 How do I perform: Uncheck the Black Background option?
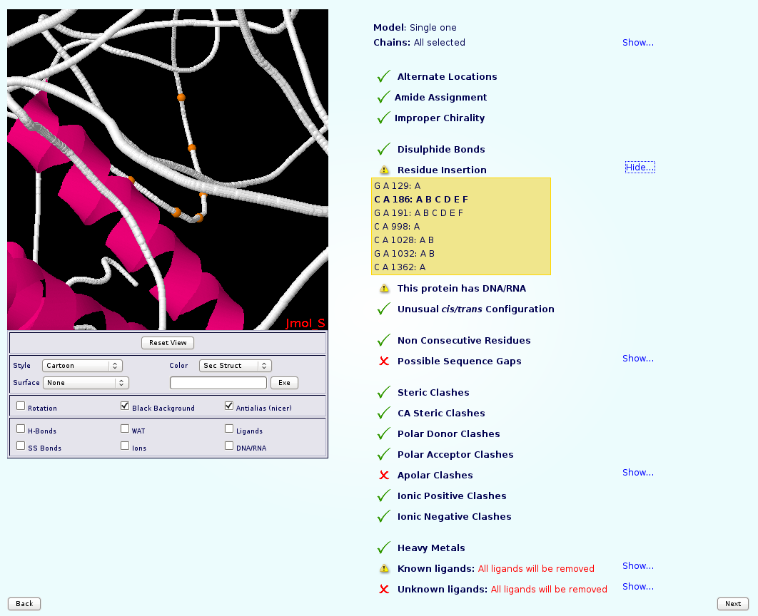(x=125, y=406)
